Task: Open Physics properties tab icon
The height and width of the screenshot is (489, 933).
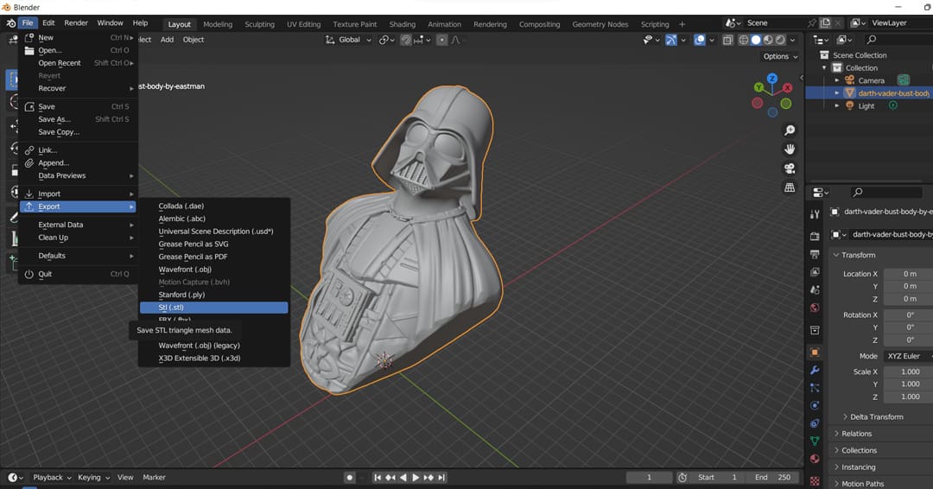Action: (815, 406)
